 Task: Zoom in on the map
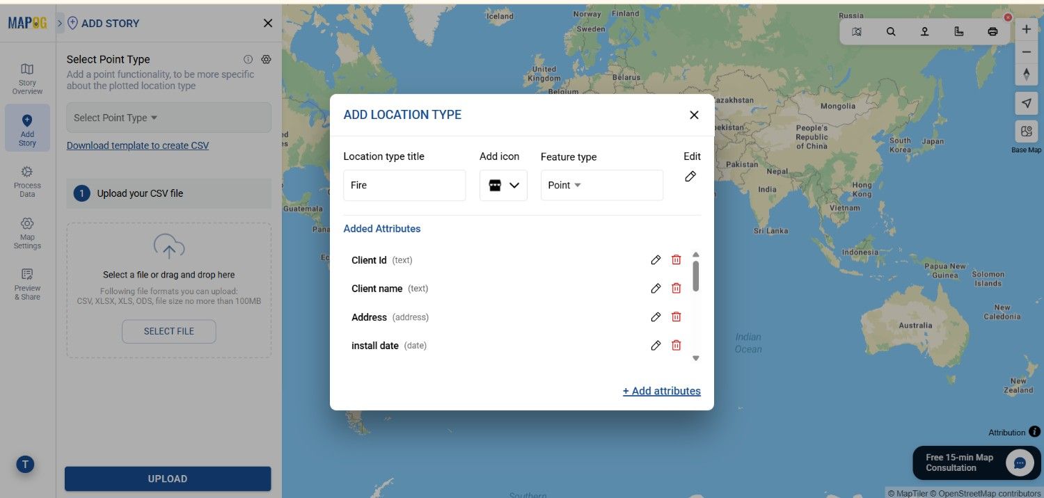point(1026,29)
